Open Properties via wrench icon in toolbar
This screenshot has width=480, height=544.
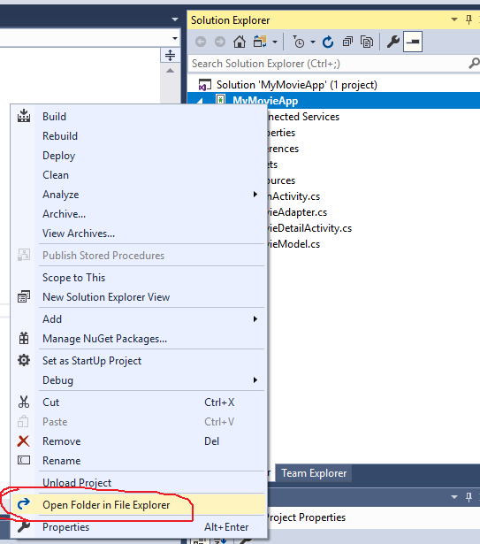point(393,42)
